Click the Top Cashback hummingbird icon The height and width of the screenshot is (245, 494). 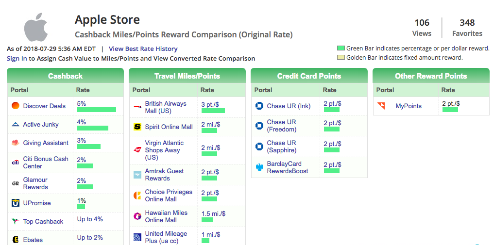tap(16, 221)
